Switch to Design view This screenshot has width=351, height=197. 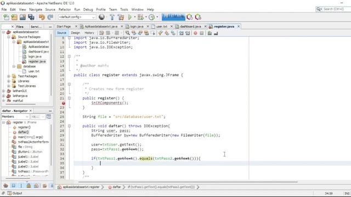(76, 33)
